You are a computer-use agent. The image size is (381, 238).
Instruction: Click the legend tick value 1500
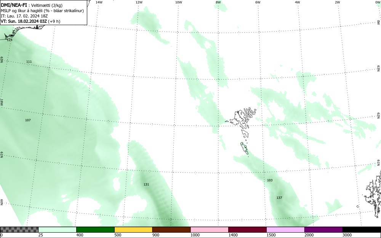(271, 235)
